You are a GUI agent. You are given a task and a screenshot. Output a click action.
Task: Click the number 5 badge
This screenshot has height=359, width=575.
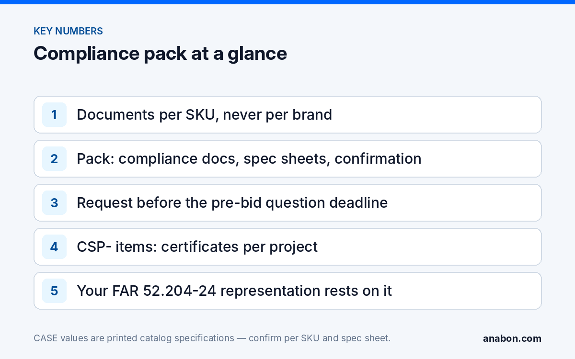tap(54, 291)
